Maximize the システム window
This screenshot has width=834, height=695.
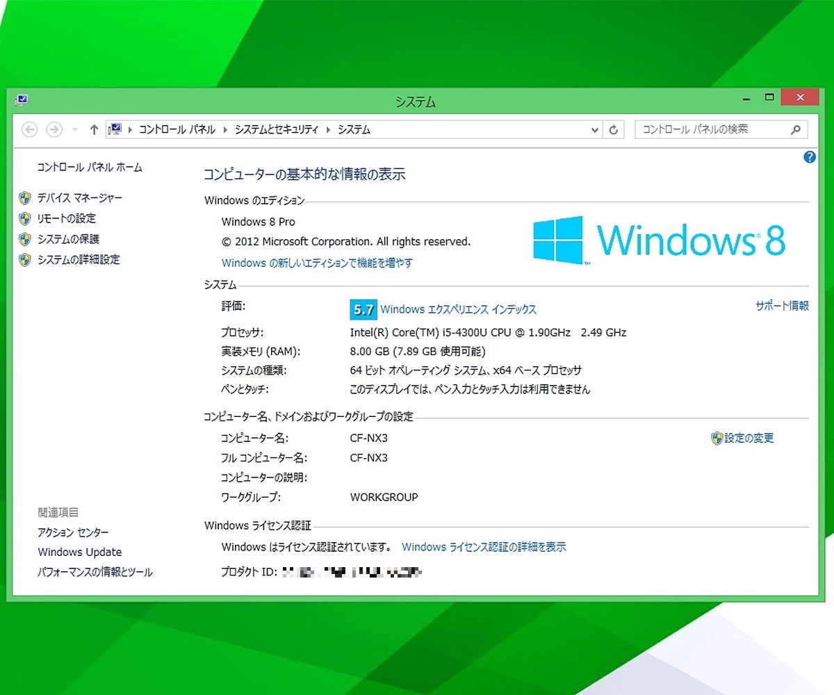(769, 98)
